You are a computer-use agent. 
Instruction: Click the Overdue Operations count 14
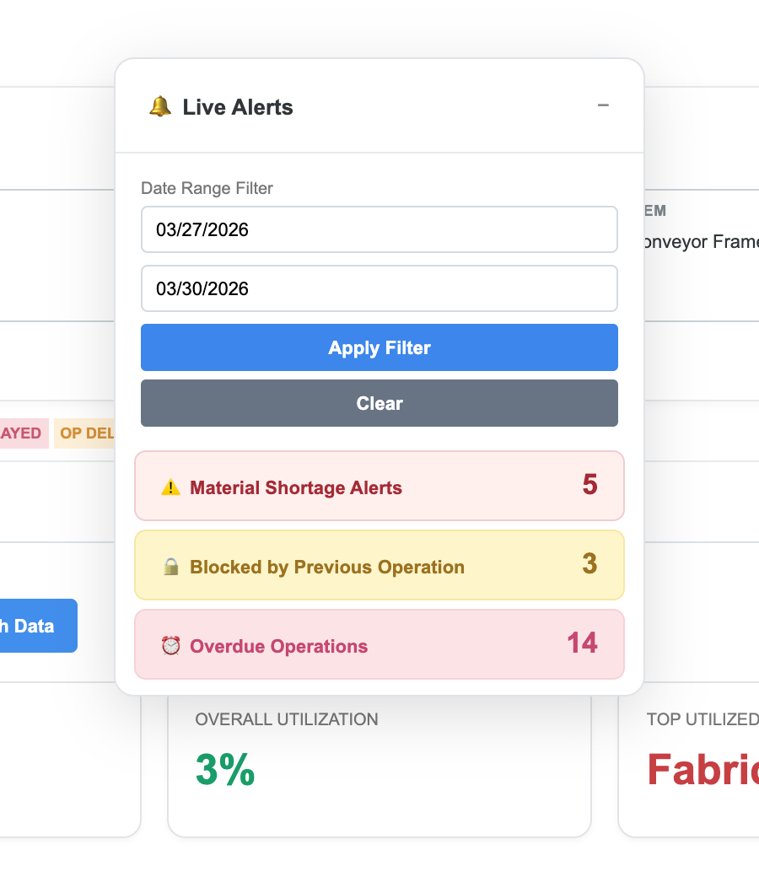click(582, 643)
